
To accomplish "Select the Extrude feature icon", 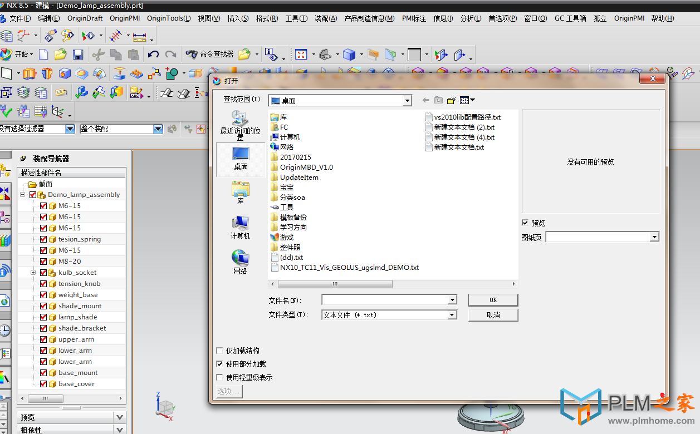I will [x=30, y=73].
